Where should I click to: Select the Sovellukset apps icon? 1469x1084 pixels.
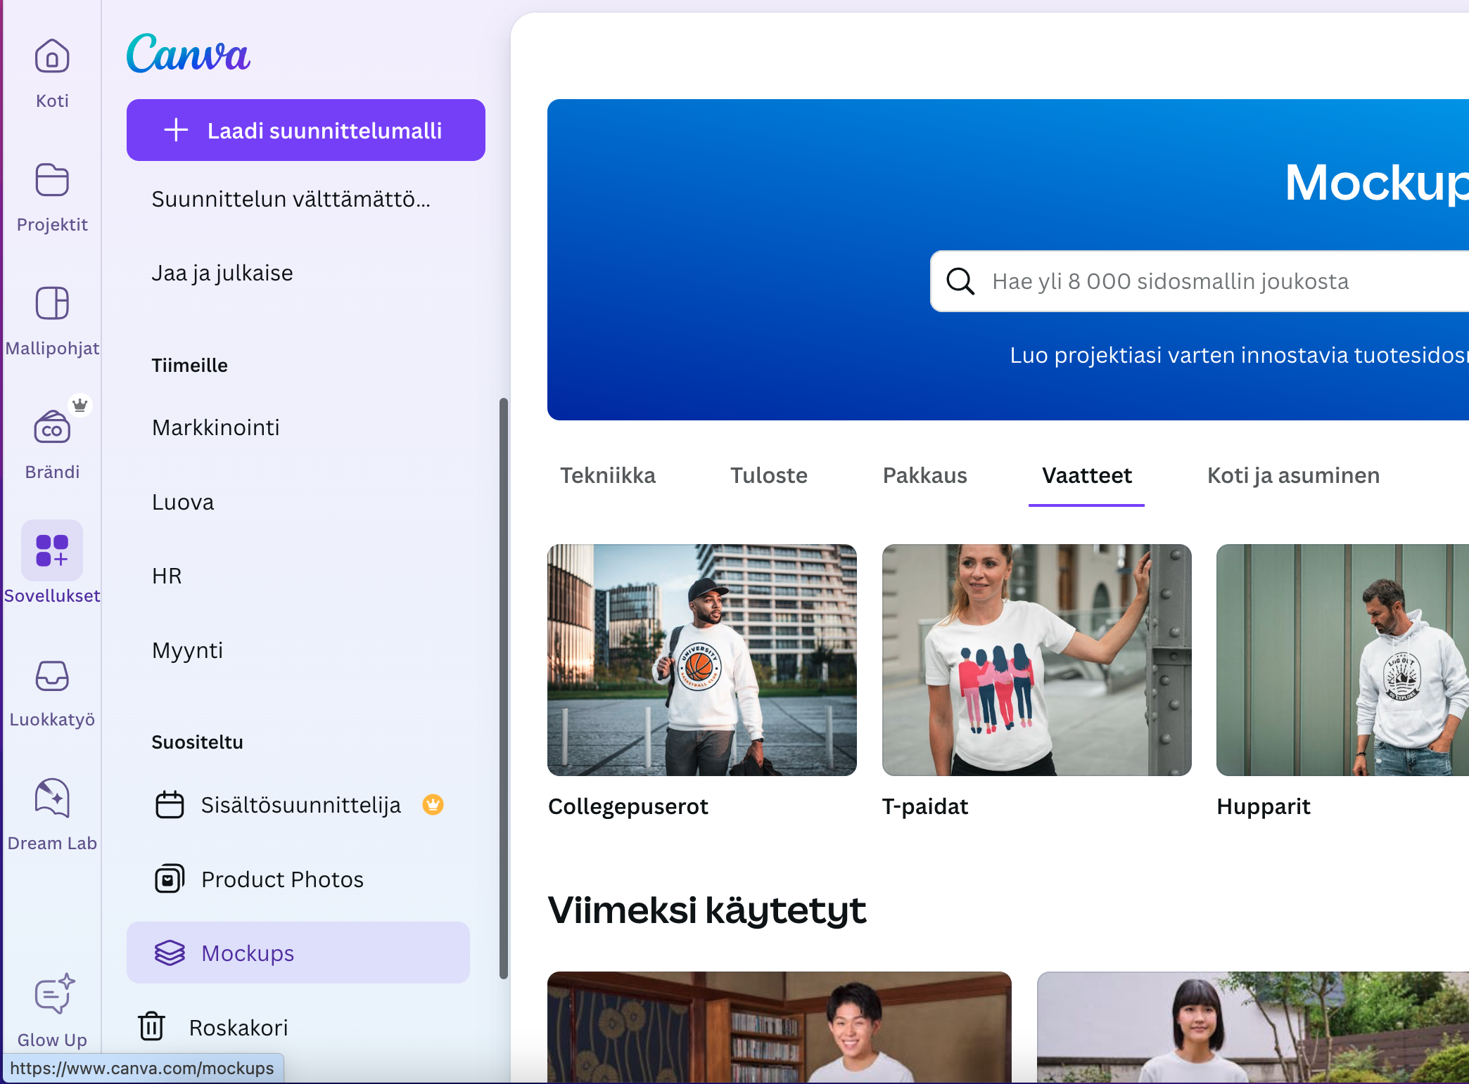[52, 551]
